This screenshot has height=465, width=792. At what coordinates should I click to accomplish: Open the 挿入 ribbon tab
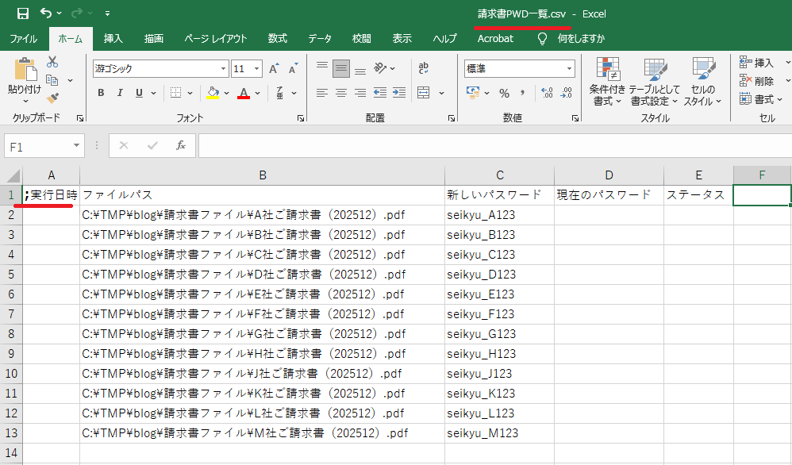[x=113, y=38]
